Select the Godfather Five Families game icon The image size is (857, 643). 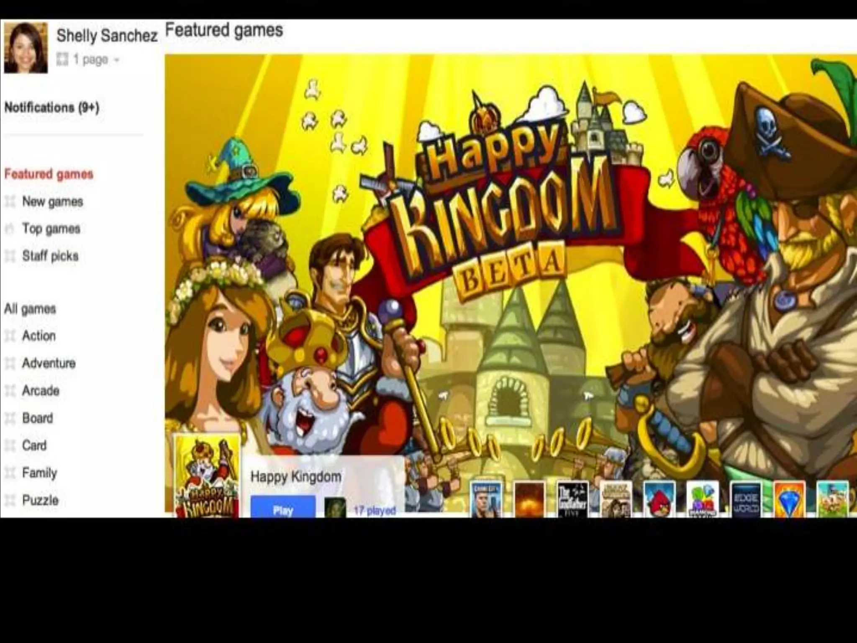[x=572, y=499]
